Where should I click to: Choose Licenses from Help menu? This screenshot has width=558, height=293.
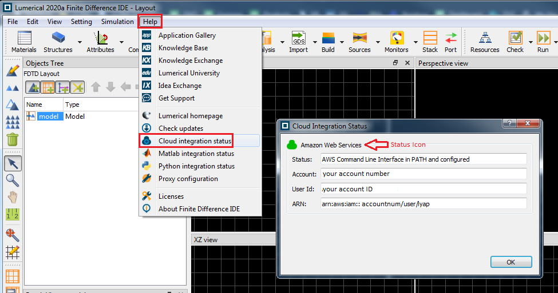(200, 196)
